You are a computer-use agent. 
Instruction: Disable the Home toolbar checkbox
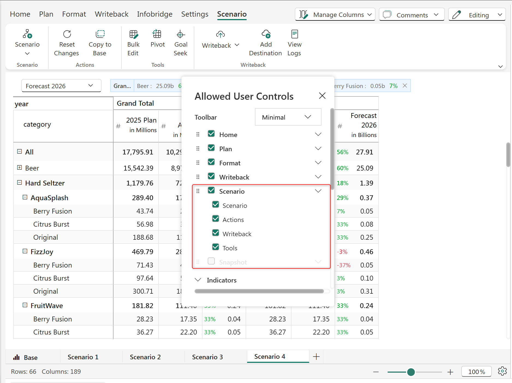coord(211,134)
